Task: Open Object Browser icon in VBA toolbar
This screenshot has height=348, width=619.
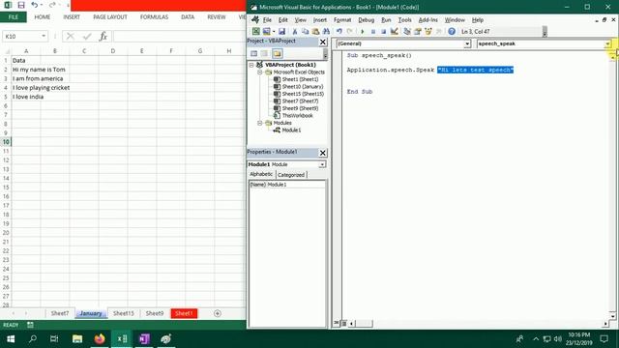Action: pyautogui.click(x=428, y=31)
